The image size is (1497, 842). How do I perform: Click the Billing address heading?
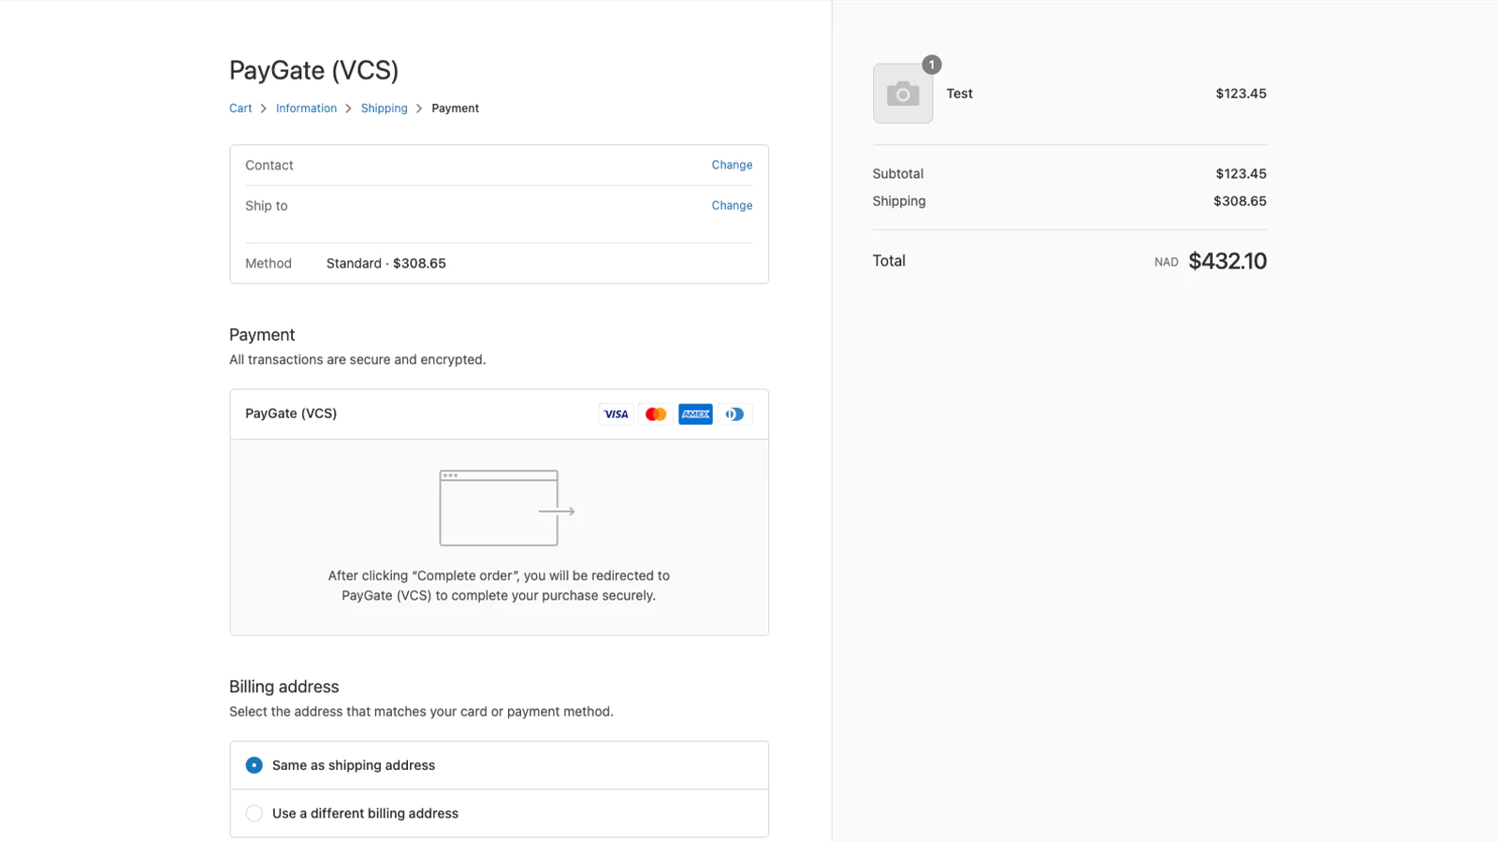283,687
